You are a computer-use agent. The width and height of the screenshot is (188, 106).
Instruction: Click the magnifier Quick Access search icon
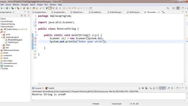click(168, 8)
